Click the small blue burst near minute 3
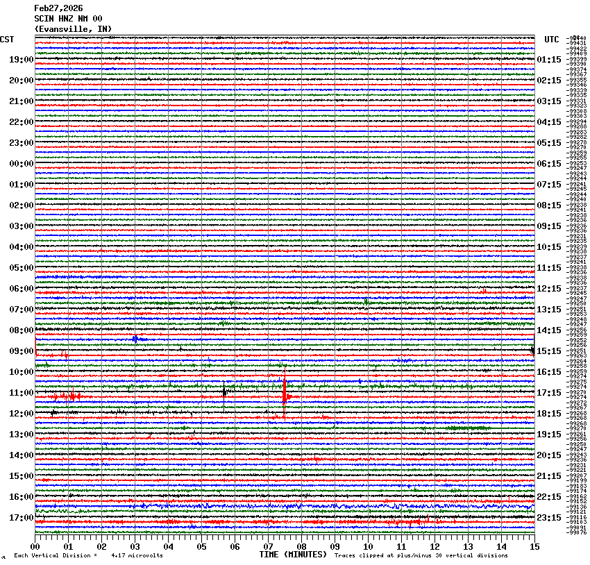590x565 pixels. click(x=136, y=339)
